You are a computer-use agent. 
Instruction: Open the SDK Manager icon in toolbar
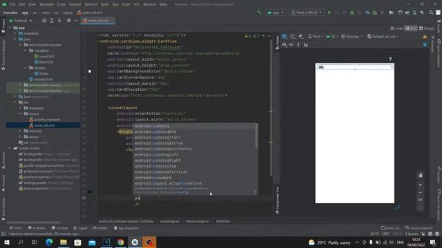point(422,12)
